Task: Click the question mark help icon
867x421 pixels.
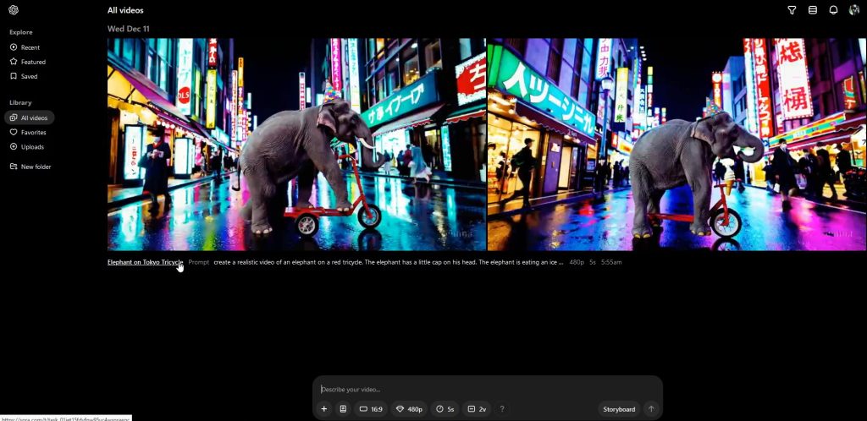Action: [501, 409]
